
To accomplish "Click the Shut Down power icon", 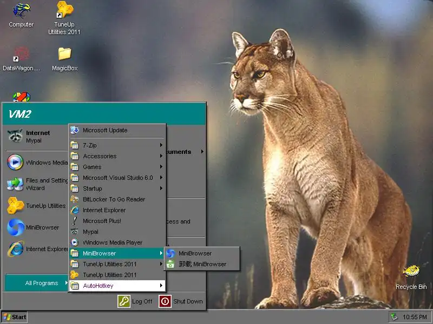I will (x=165, y=301).
